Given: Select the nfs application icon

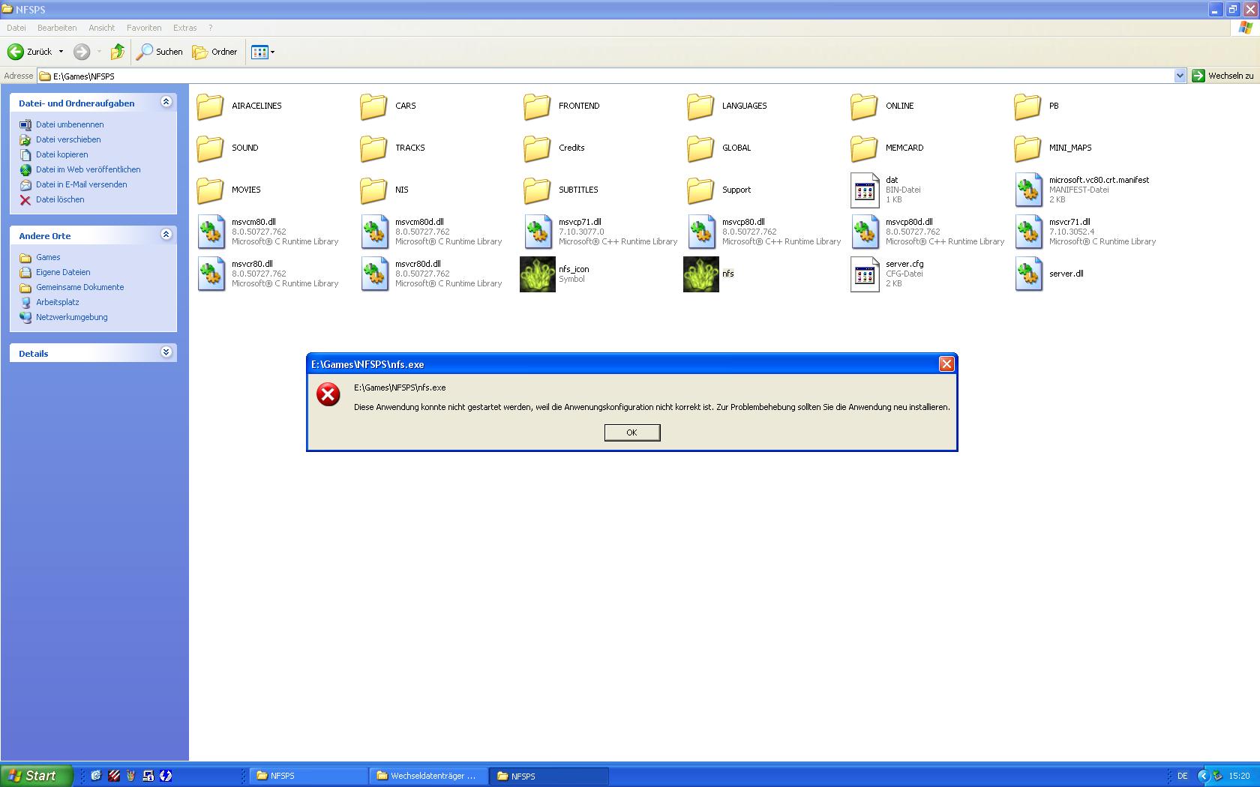Looking at the screenshot, I should pyautogui.click(x=700, y=274).
